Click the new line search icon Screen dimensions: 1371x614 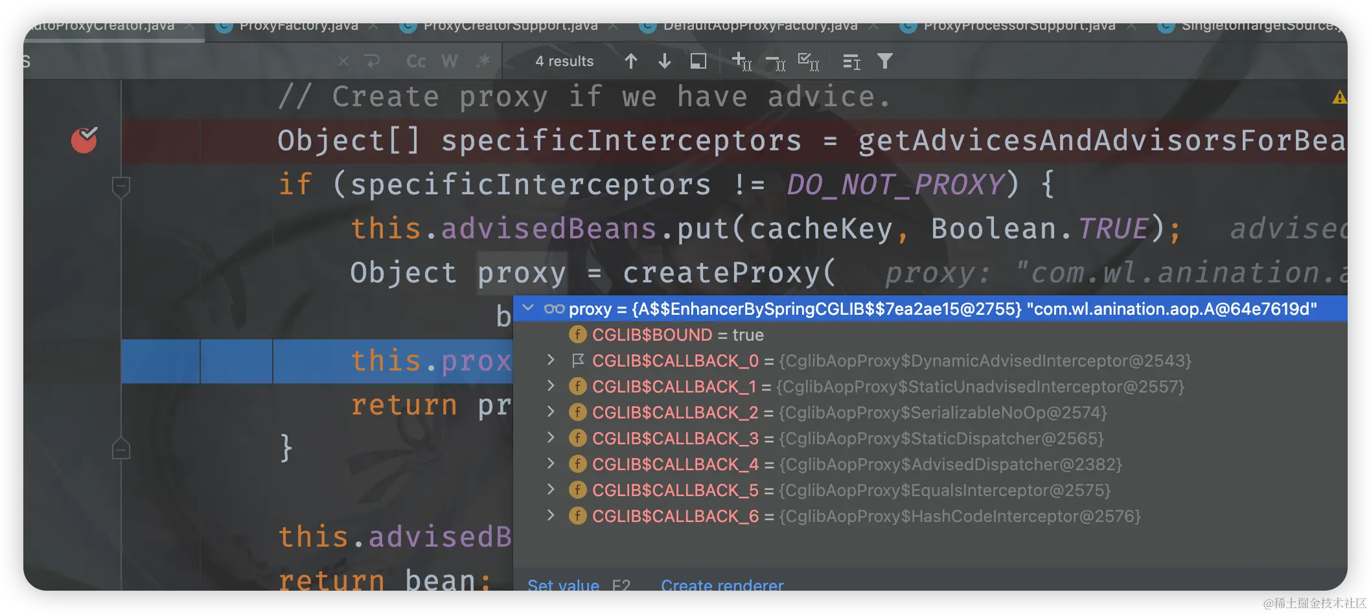click(x=373, y=61)
